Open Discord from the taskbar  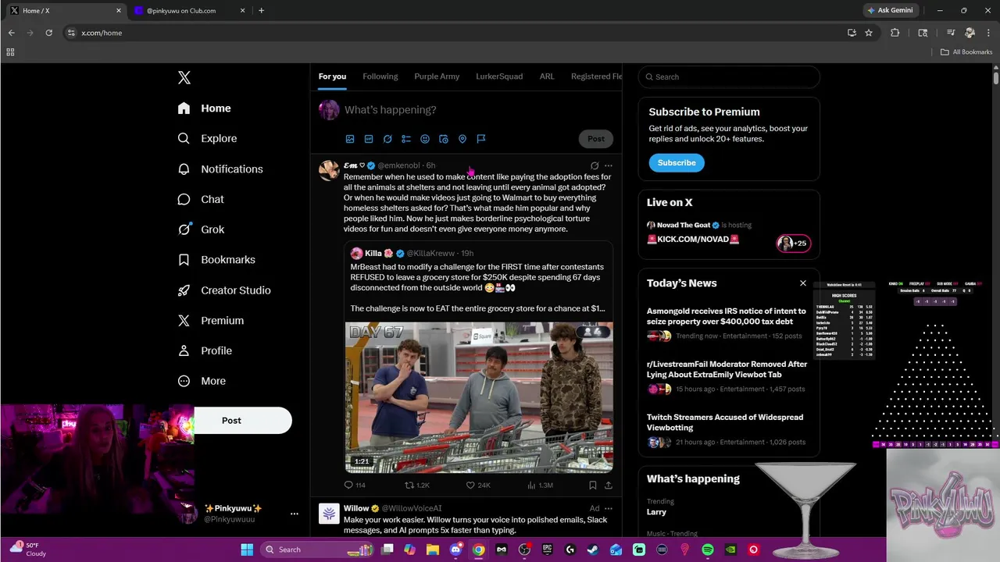[455, 550]
